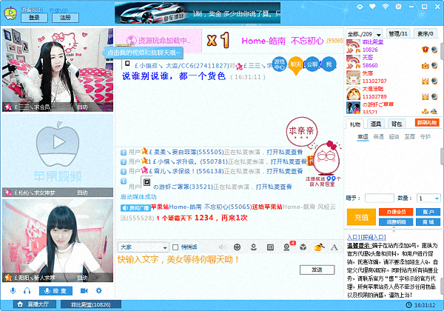Toggle the 悄悄话 whisper checkbox

[175, 247]
